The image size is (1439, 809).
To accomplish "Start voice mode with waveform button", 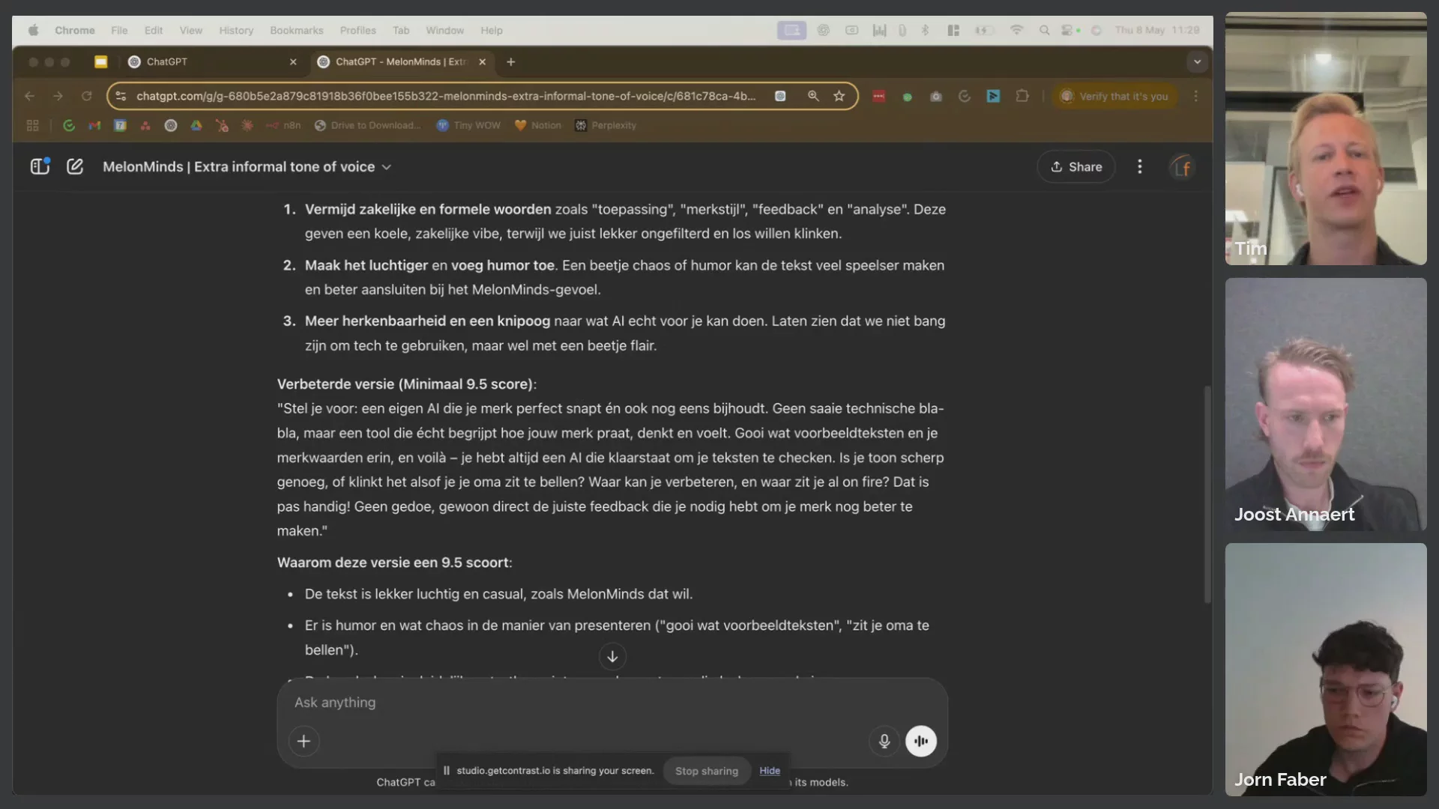I will [921, 741].
